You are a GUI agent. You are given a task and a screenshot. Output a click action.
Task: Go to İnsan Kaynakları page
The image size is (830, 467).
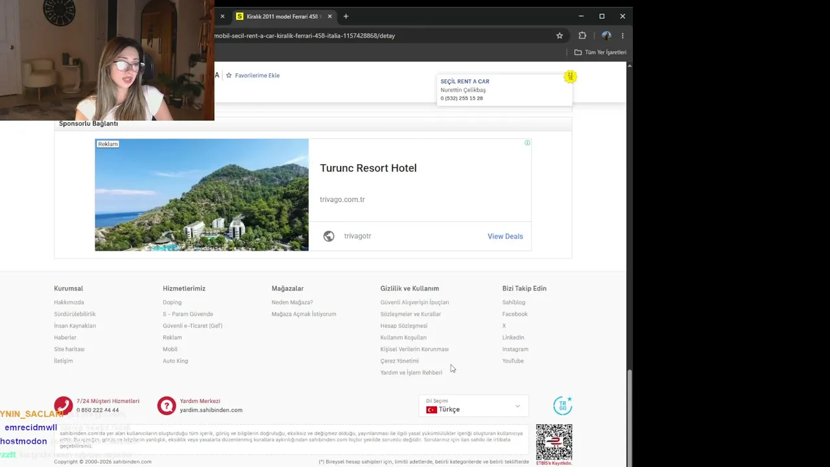(x=75, y=326)
